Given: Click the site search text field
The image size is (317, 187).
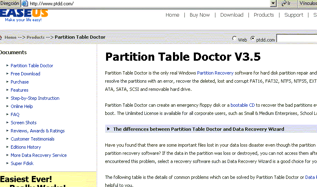Looking at the screenshot, I should [297, 38].
